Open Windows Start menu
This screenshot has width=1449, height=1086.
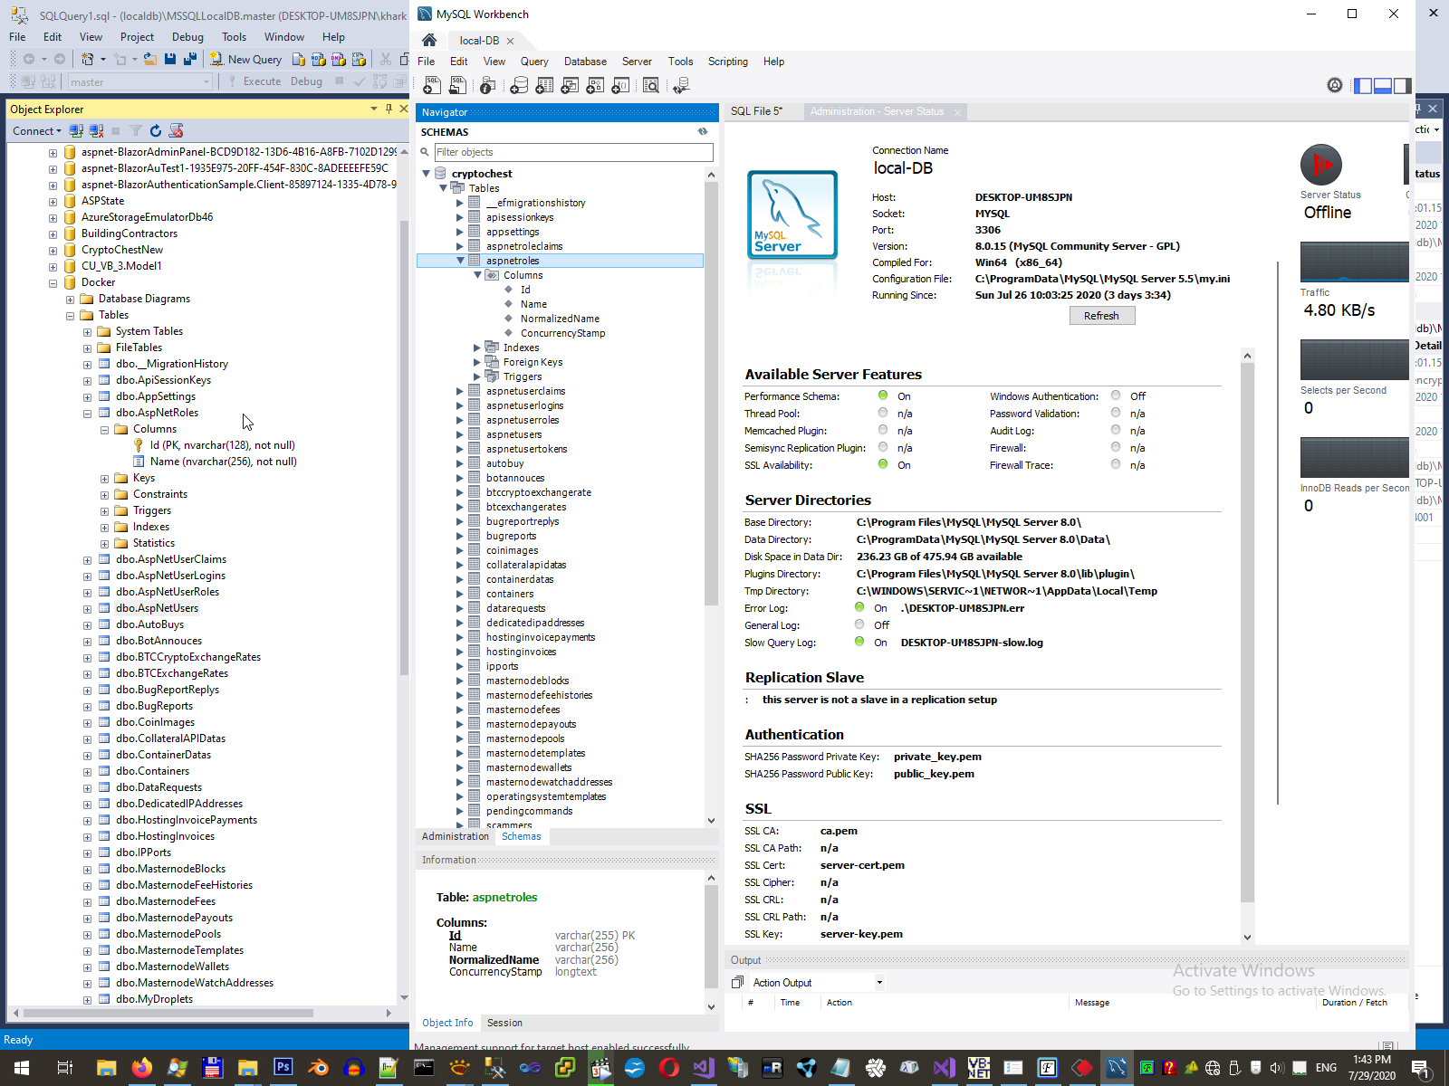pos(22,1068)
